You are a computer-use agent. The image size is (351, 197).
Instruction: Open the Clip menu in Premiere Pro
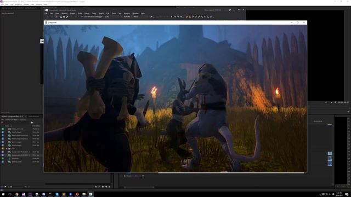(x=12, y=4)
